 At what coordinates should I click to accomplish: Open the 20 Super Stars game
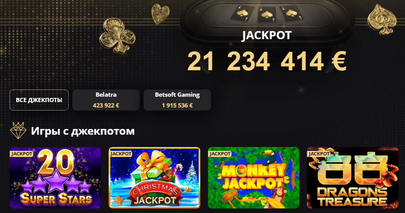[x=55, y=178]
